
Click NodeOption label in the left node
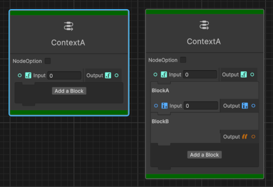27,61
